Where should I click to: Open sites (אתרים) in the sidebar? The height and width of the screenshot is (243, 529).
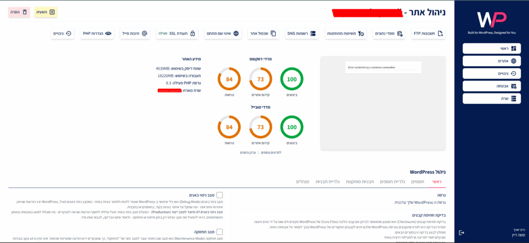pyautogui.click(x=492, y=61)
